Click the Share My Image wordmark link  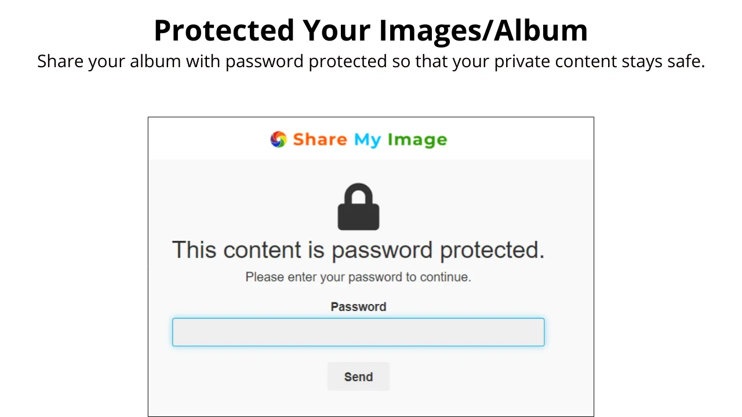click(370, 139)
